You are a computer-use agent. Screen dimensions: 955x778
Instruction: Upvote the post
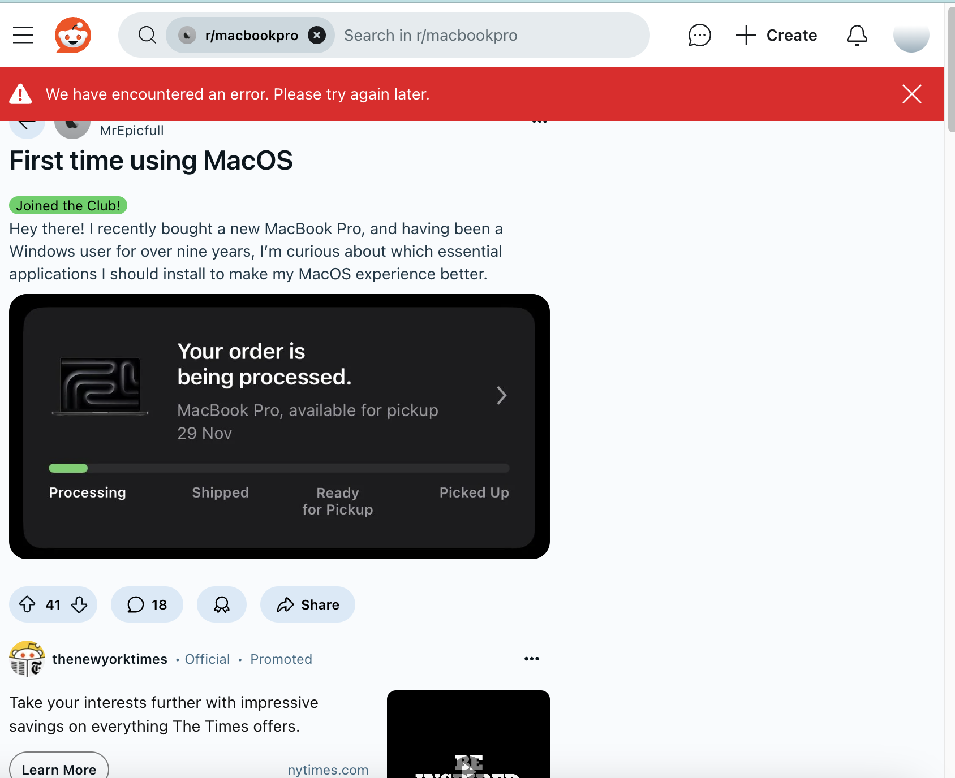coord(27,604)
